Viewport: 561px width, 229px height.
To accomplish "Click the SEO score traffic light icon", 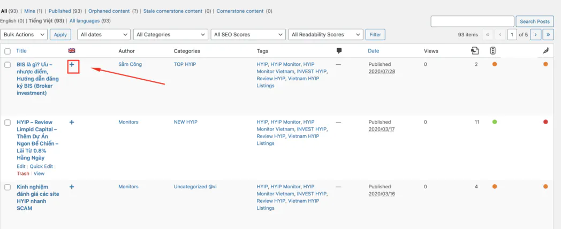I will [493, 51].
